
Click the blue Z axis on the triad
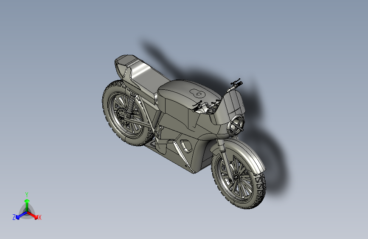[x=21, y=215]
